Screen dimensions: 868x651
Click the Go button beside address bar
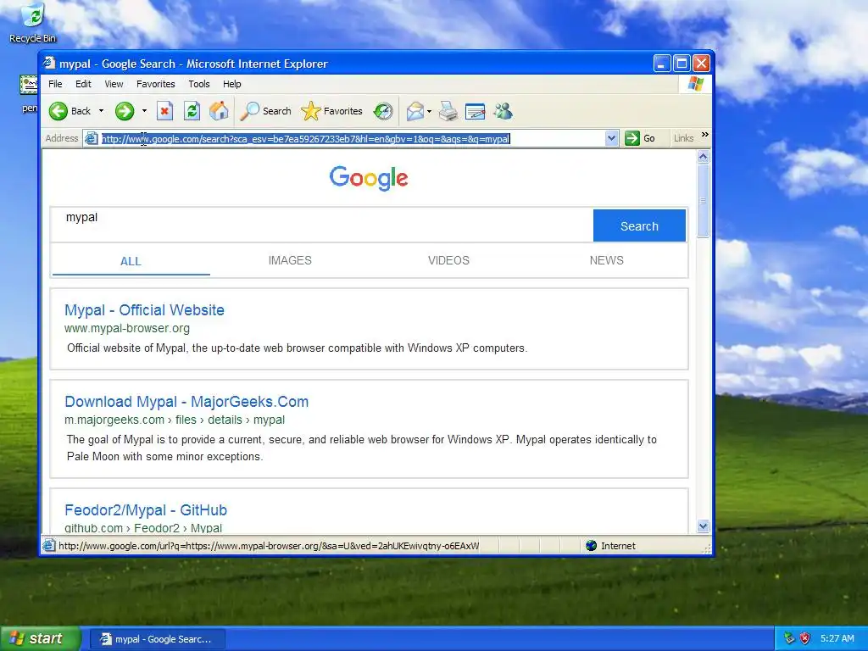point(641,138)
